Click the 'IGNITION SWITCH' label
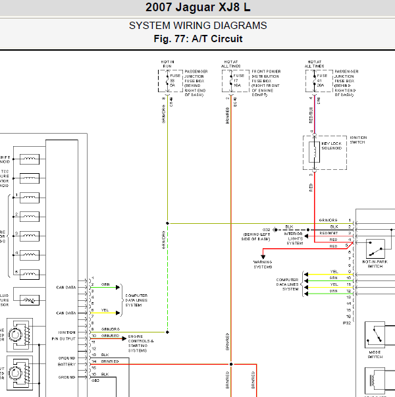 click(358, 140)
